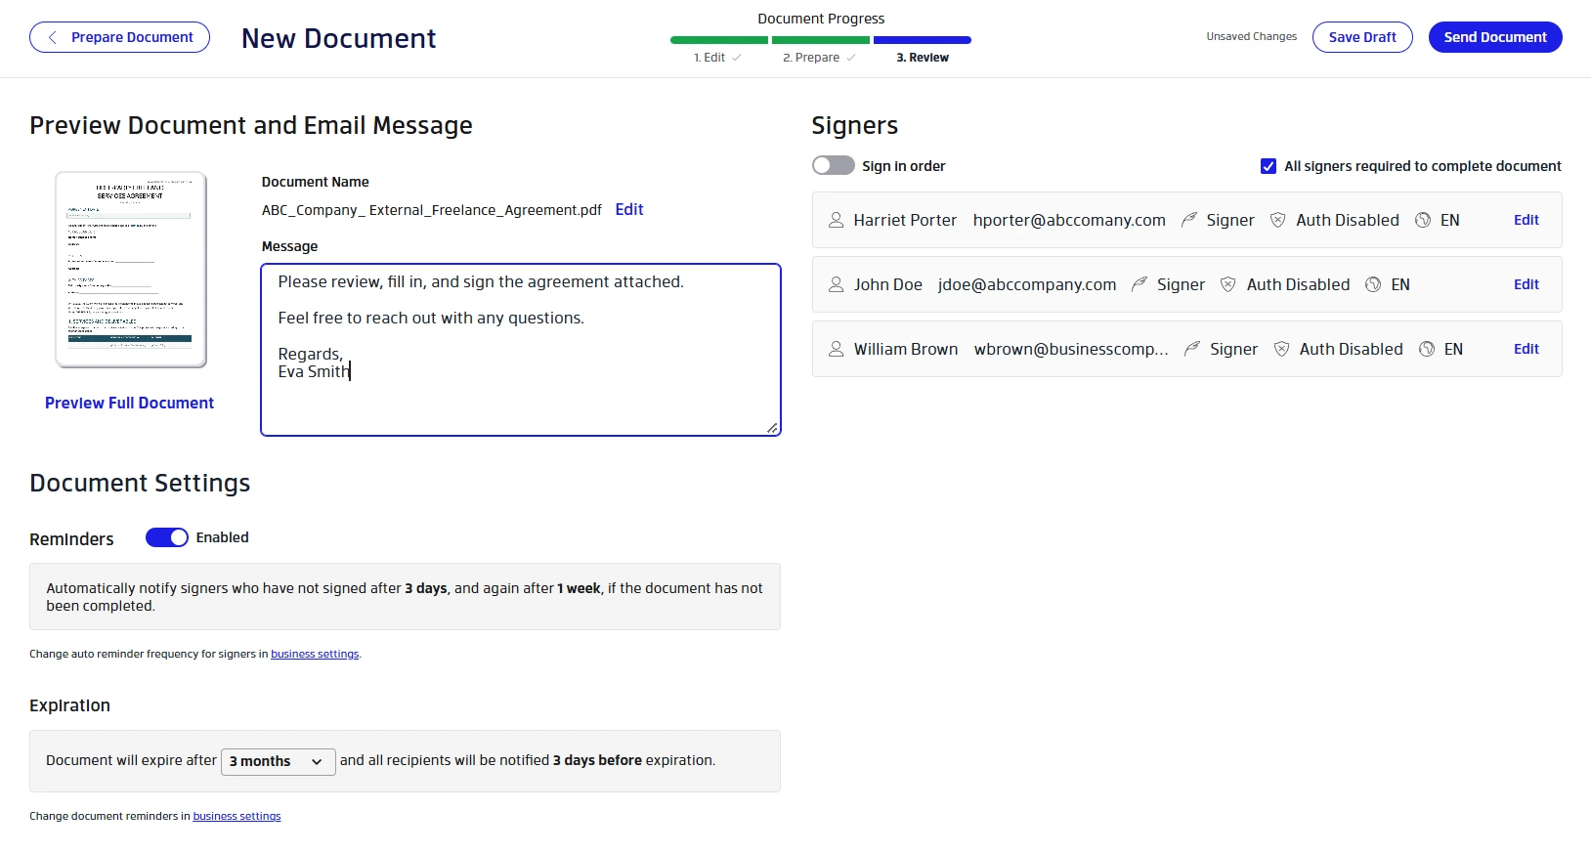
Task: Click the ABC_Company_External_Freelance_Agreement.pdf file name
Action: (x=432, y=210)
